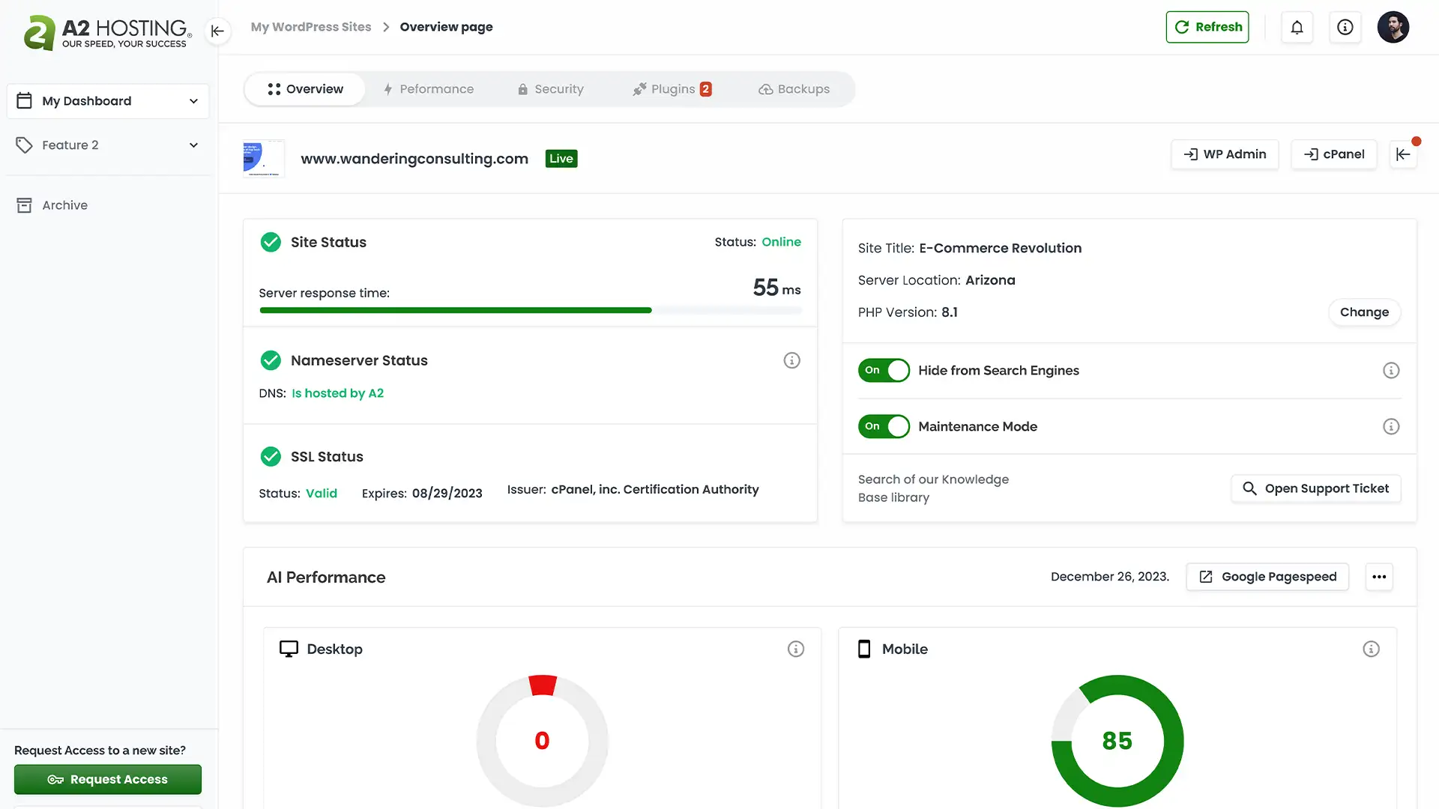The height and width of the screenshot is (809, 1439).
Task: Click info icon on Desktop performance card
Action: click(x=796, y=649)
